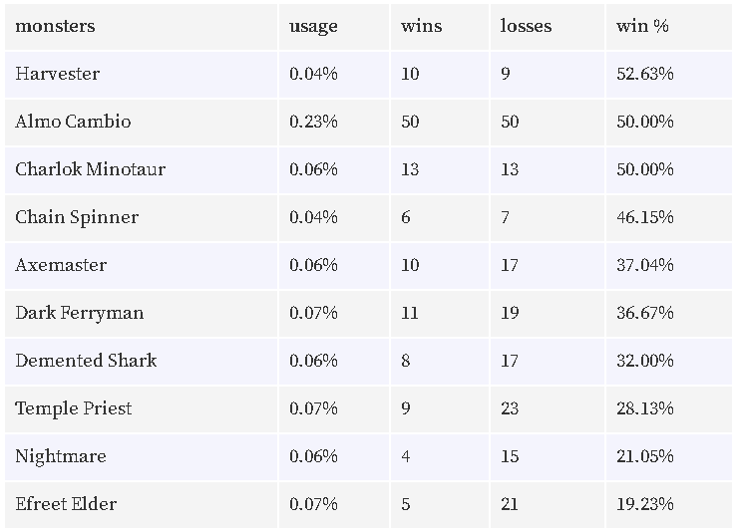Select Efreet Elder's 19.23% win percentage
Viewport: 737px width, 532px height.
pyautogui.click(x=645, y=504)
